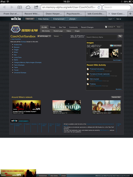This screenshot has height=177, width=133.
Task: Click the Zombie ad banner at bottom-left
Action: coord(18,173)
